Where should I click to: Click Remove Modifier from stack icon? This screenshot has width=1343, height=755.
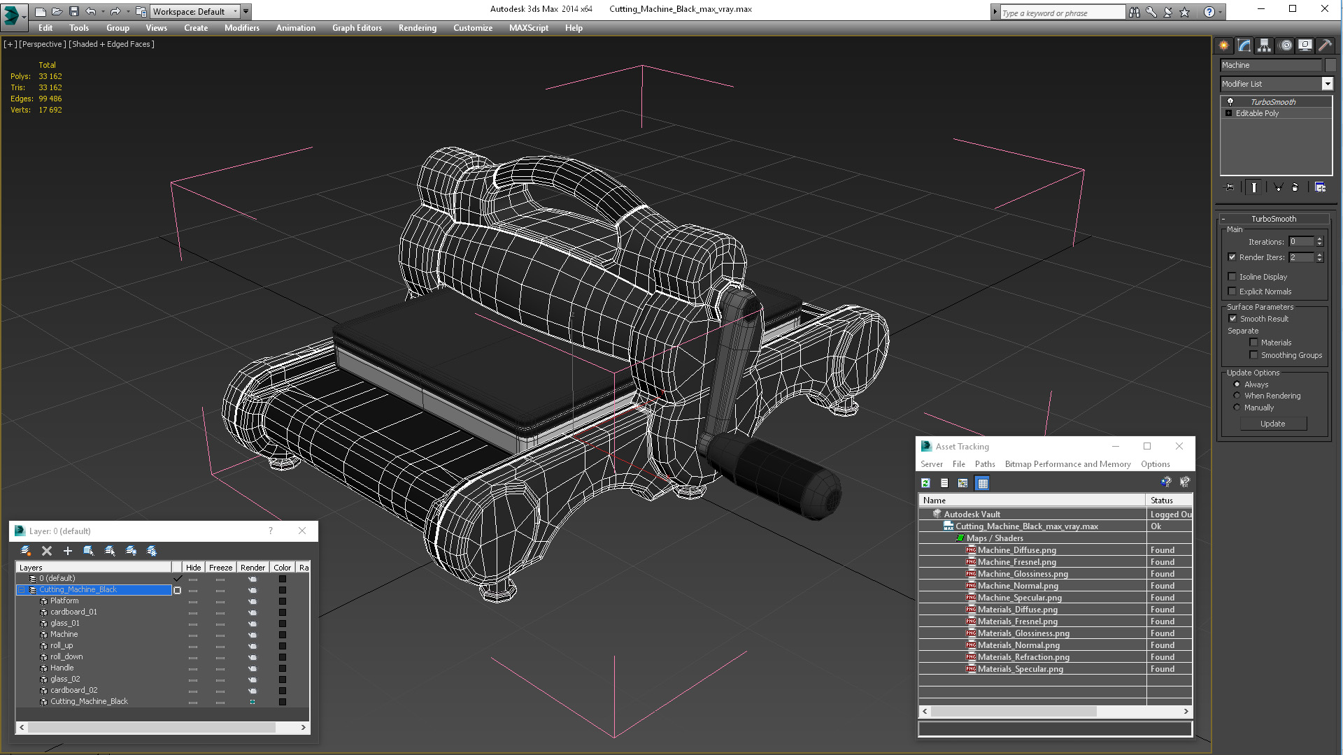click(1295, 187)
